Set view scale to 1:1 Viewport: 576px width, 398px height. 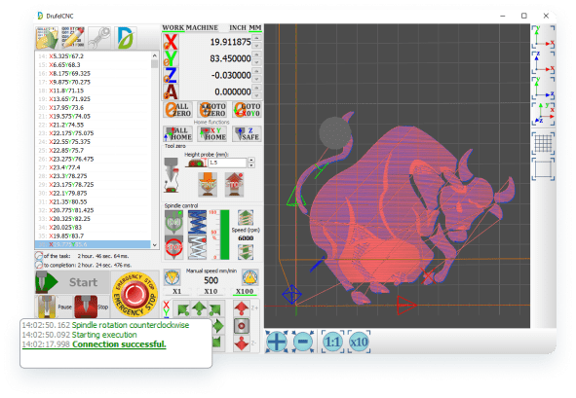pos(332,342)
